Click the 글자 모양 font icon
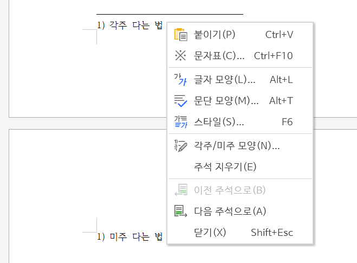Viewport: 357px width, 263px height. click(180, 80)
